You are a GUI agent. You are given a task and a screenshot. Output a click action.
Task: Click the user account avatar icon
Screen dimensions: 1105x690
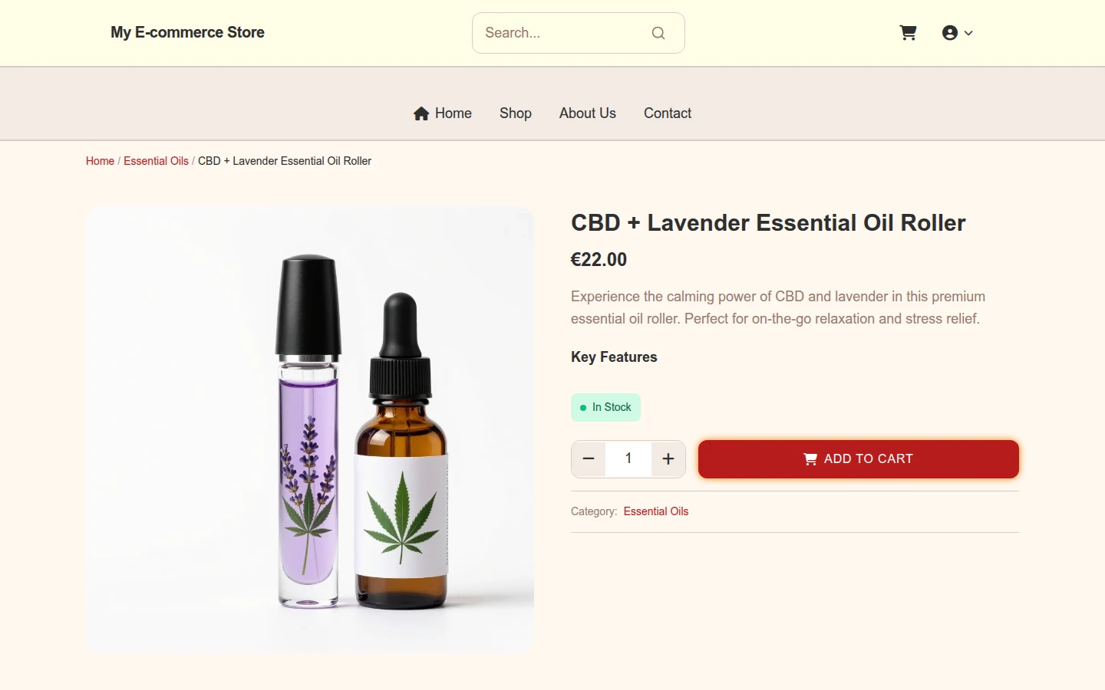point(950,33)
